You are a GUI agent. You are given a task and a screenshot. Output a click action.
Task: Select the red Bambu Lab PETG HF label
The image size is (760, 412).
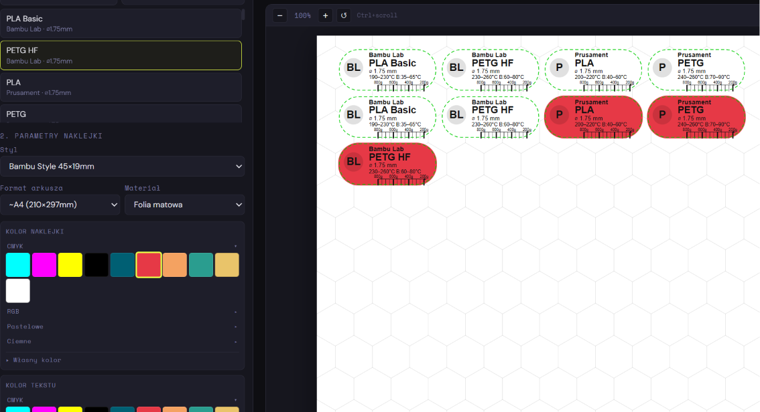(x=387, y=164)
